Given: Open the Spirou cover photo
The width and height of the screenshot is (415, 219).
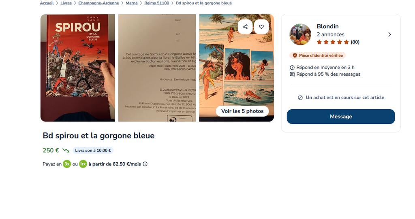Looking at the screenshot, I should [78, 68].
